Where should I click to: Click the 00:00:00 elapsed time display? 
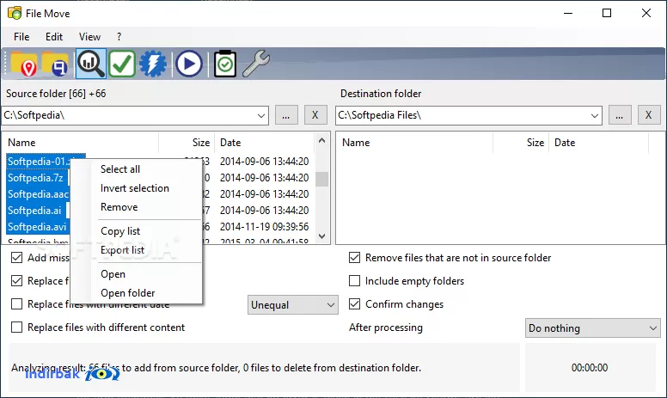(590, 368)
